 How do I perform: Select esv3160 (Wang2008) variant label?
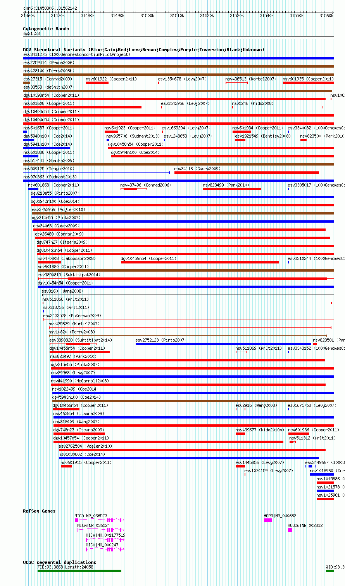[62, 291]
